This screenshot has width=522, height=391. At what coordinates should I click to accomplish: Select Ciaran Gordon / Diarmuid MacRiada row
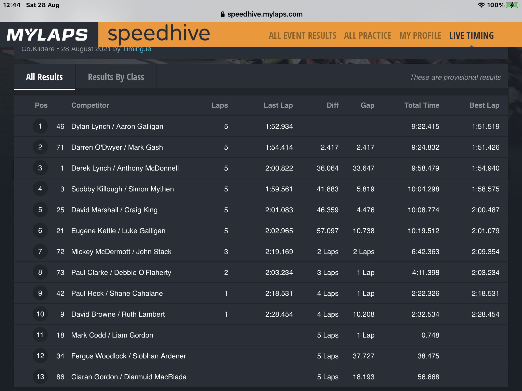(x=261, y=377)
